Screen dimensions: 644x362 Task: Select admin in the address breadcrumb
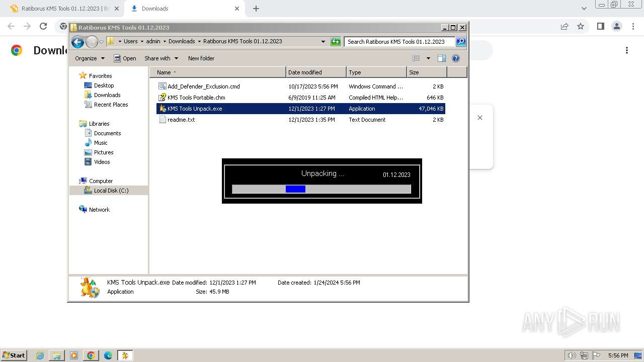153,41
